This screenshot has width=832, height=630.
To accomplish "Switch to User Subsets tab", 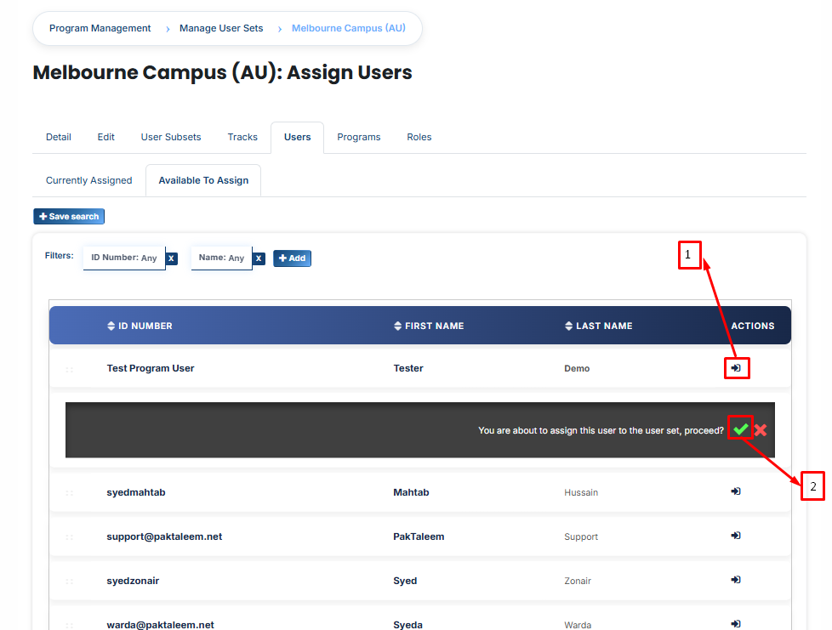I will coord(171,137).
